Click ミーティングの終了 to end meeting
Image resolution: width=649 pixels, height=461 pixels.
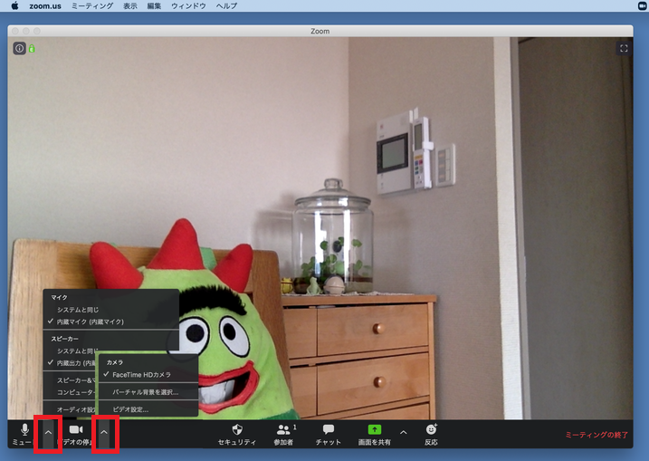click(x=597, y=435)
